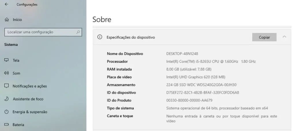Image resolution: width=293 pixels, height=131 pixels.
Task: Click the Tela monitor icon
Action: coord(7,60)
